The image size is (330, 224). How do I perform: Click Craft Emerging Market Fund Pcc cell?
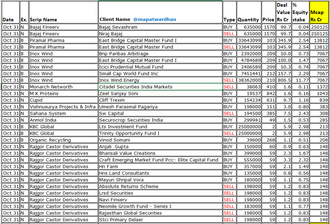point(160,160)
